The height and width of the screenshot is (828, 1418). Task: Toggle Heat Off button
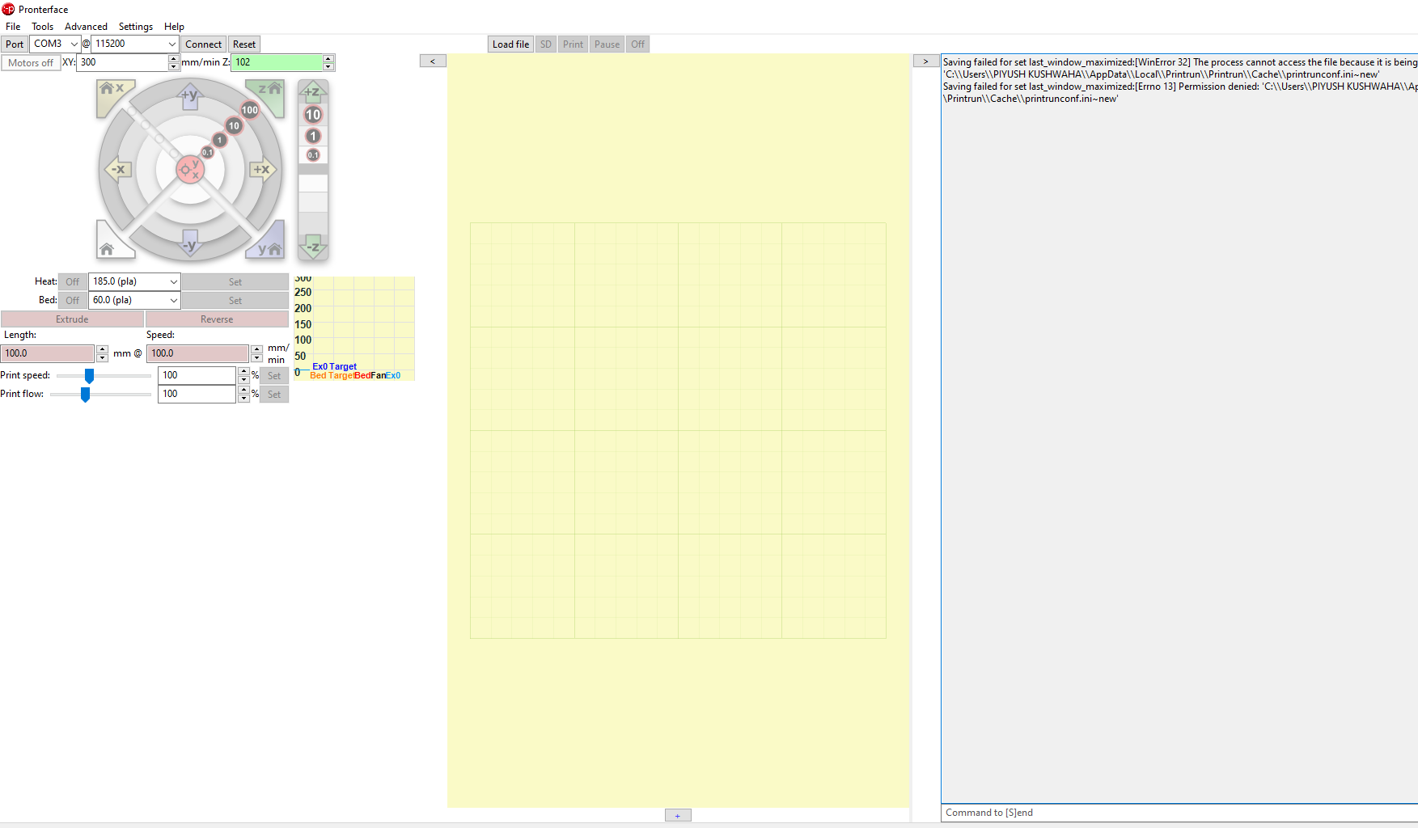click(x=73, y=281)
